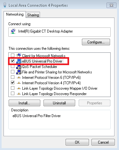Screen dimensions: 119x150
Task: Click the Link-Layer Mapper I/O Driver icon
Action: click(x=19, y=88)
